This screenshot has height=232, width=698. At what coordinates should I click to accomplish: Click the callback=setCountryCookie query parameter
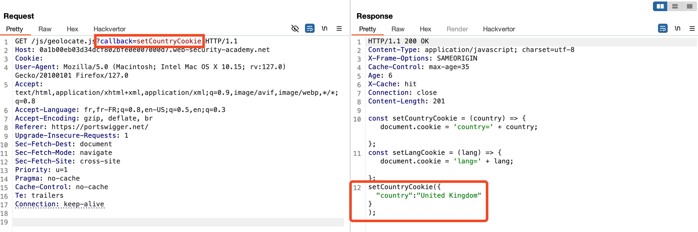(150, 41)
